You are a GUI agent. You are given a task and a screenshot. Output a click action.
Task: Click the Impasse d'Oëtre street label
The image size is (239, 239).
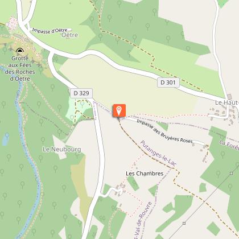tap(50, 30)
